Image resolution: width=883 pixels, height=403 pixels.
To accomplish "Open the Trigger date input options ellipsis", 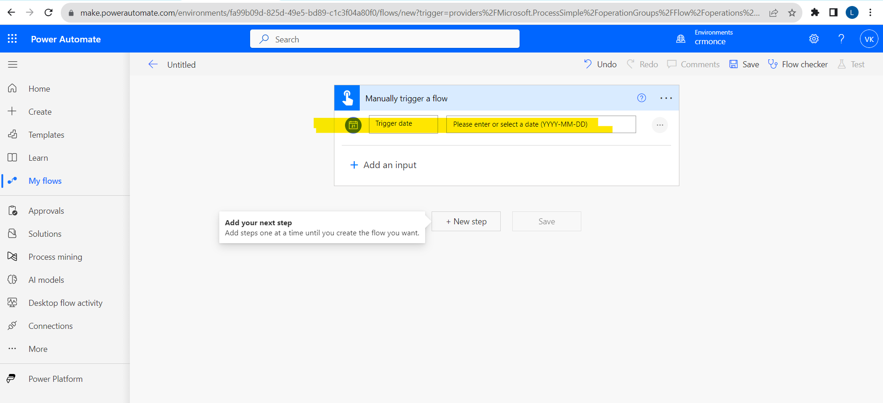I will tap(660, 125).
